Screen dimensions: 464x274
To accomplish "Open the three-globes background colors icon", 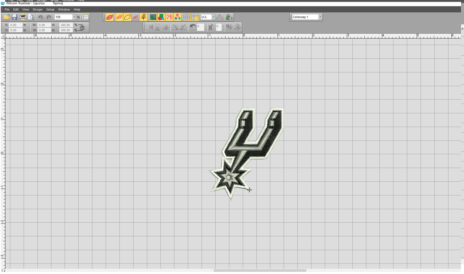I will point(178,17).
